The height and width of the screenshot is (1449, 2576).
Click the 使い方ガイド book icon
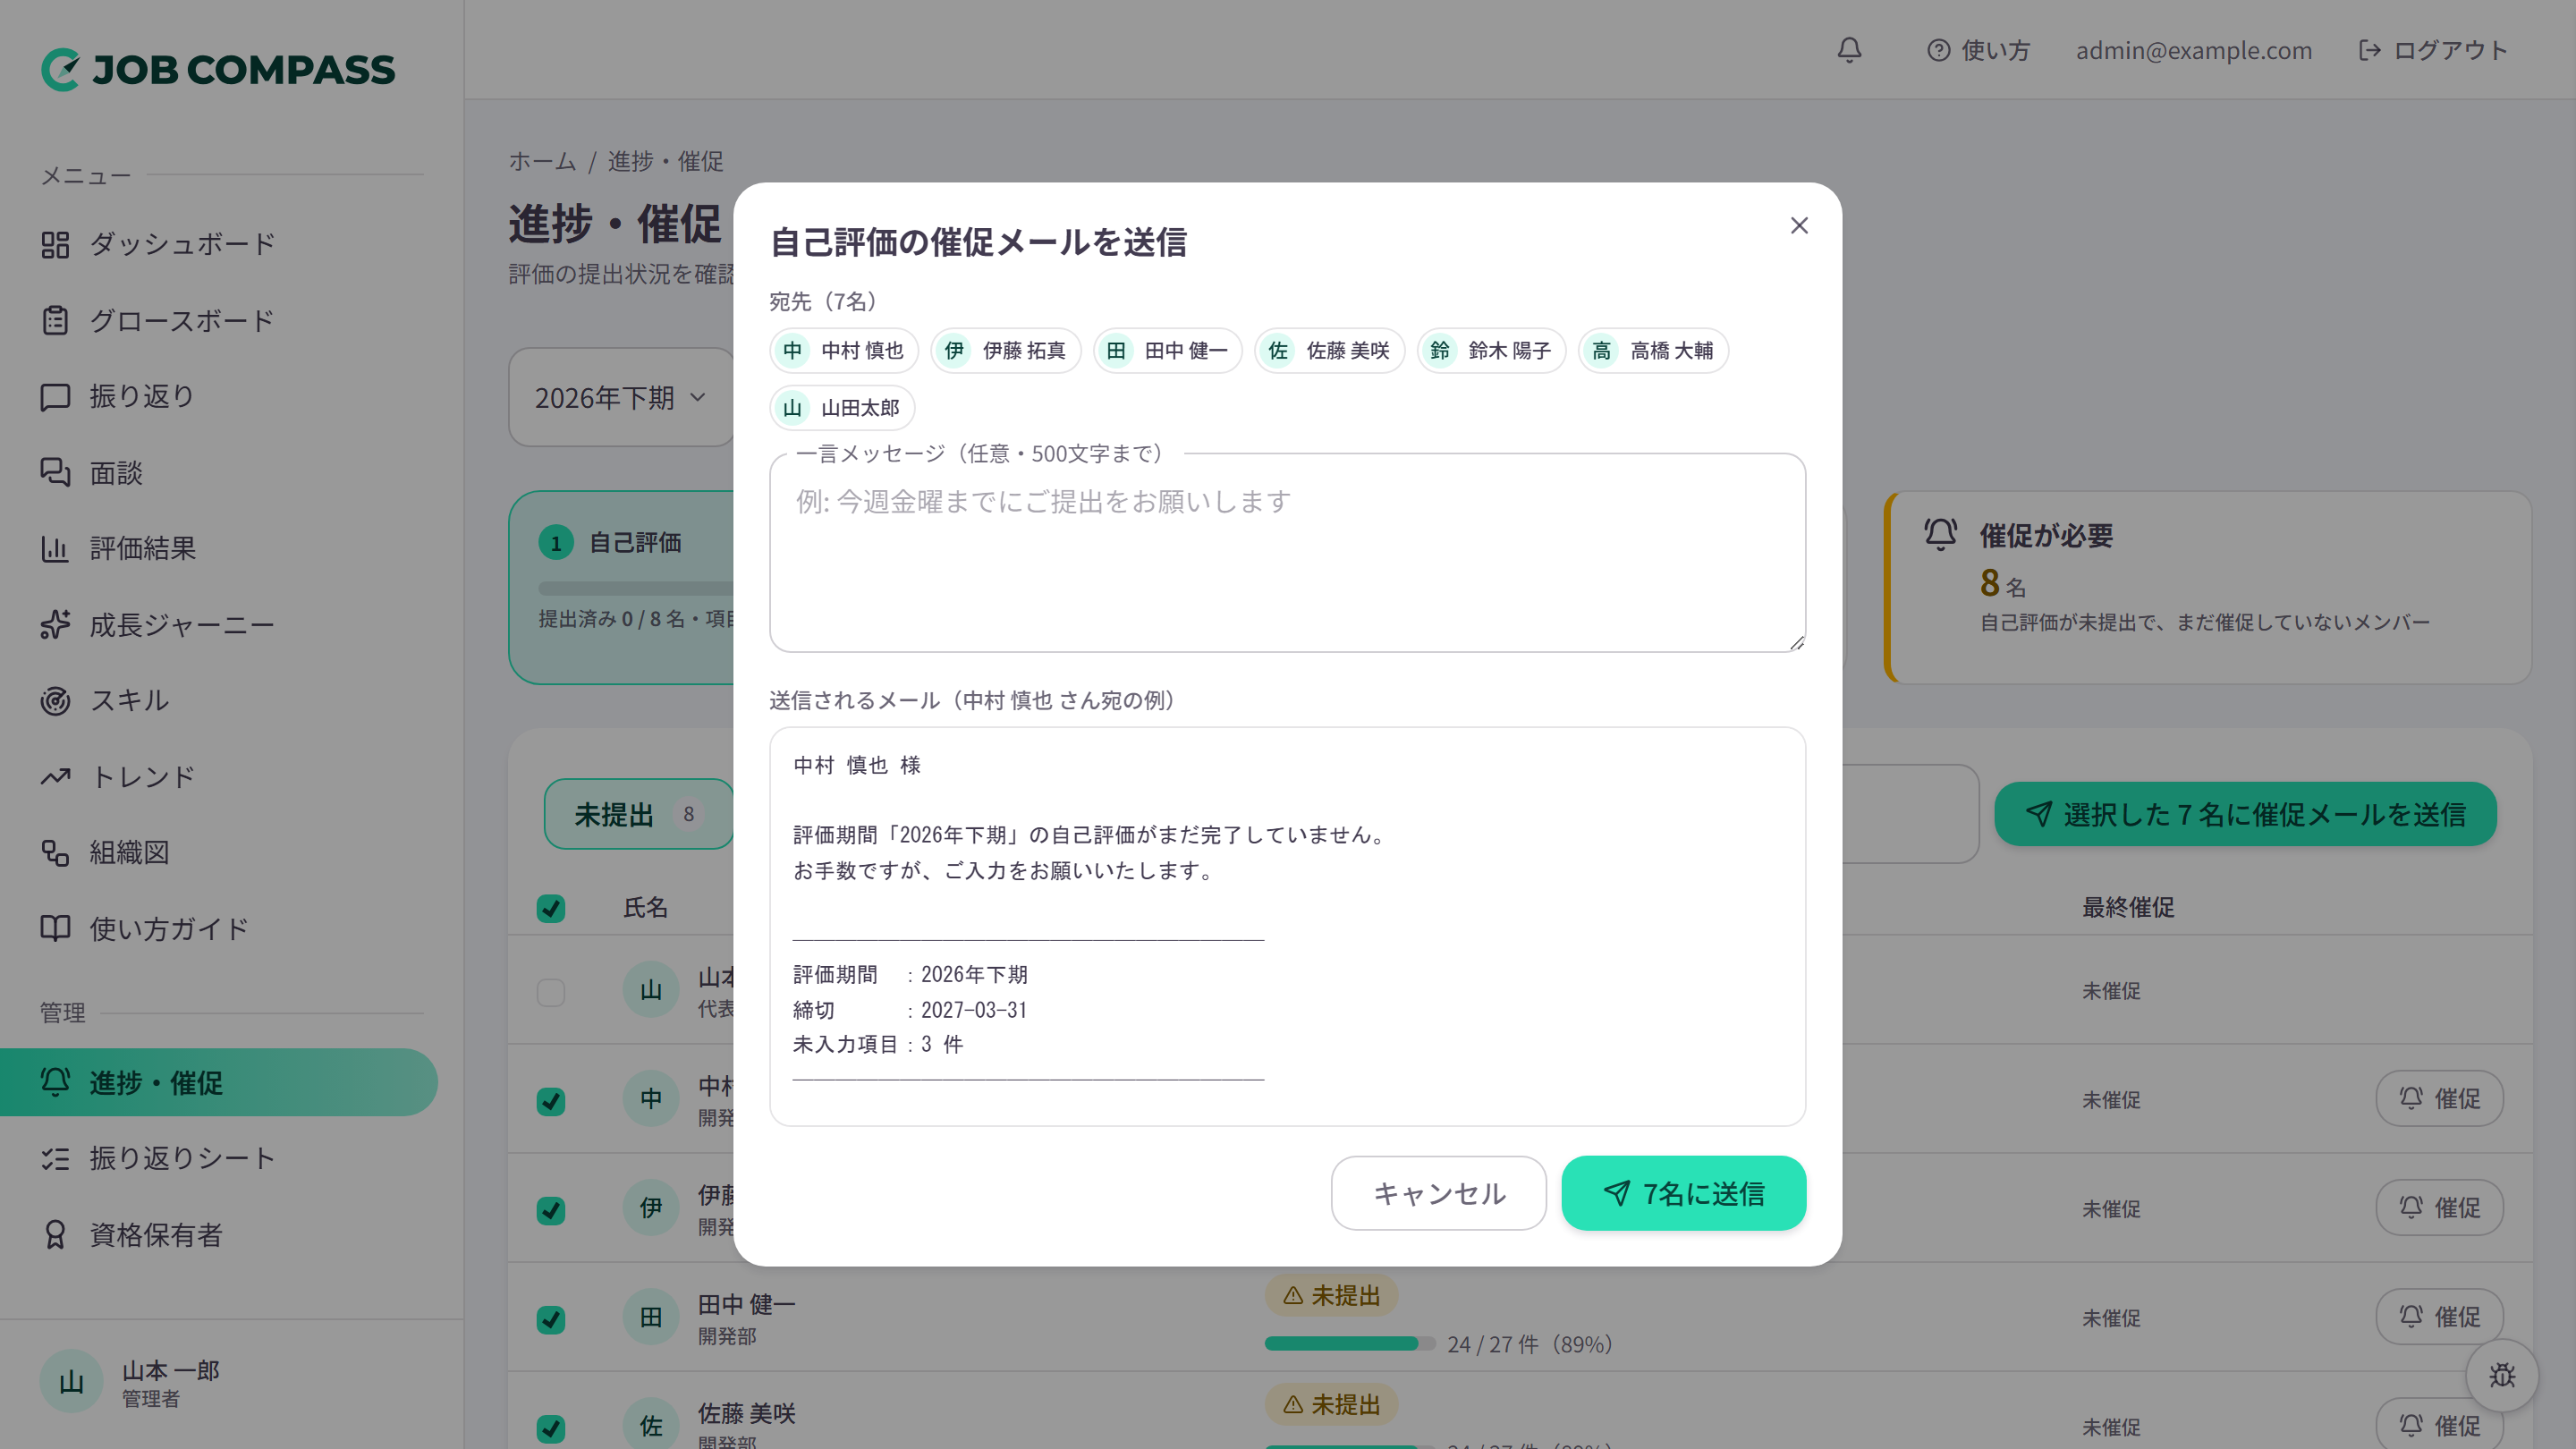click(x=55, y=928)
